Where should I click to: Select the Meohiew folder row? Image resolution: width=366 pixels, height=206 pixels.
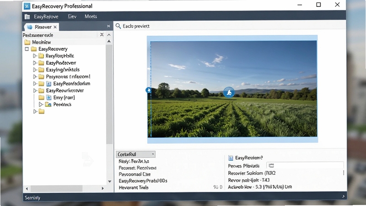[x=64, y=42]
